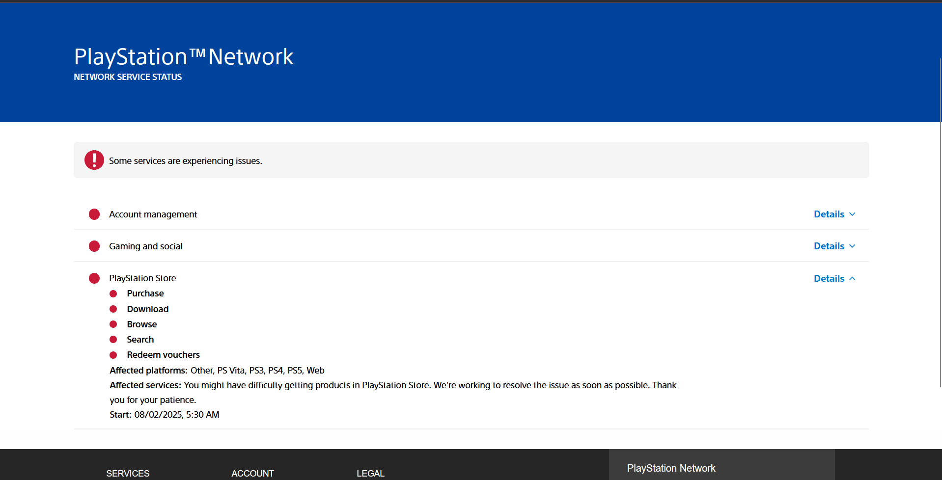The image size is (942, 480).
Task: Click the Gaming and social status dot
Action: point(94,246)
